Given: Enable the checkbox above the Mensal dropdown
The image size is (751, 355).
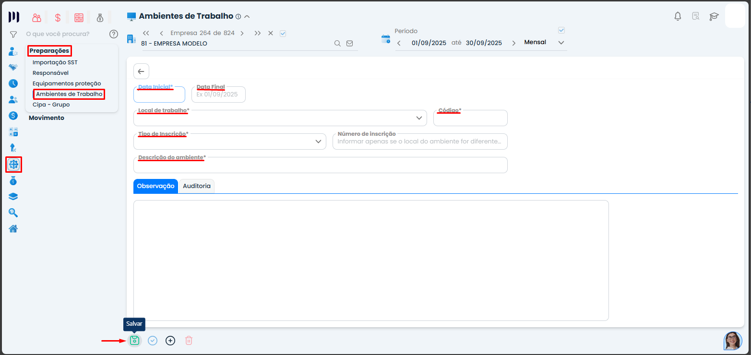Looking at the screenshot, I should click(561, 30).
